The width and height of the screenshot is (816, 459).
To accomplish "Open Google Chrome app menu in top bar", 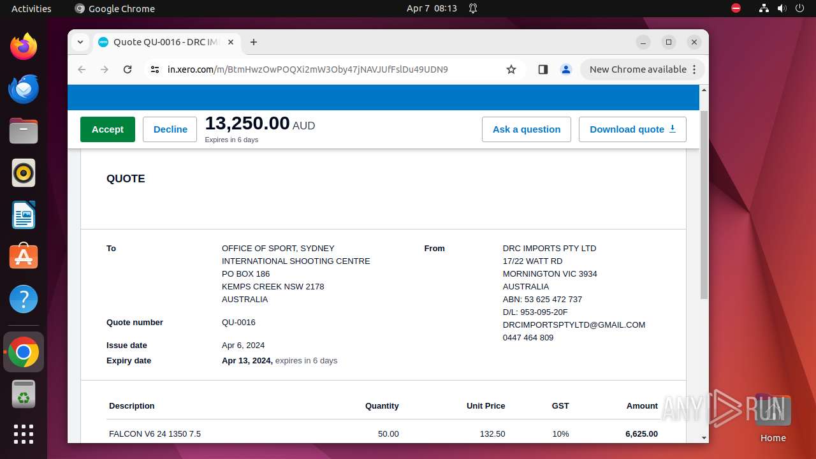I will coord(115,8).
